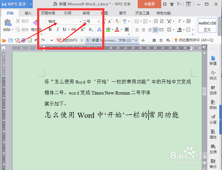Viewport: 222px width, 170px height.
Task: Open the 特色功能 ribbon tab
Action: [164, 13]
